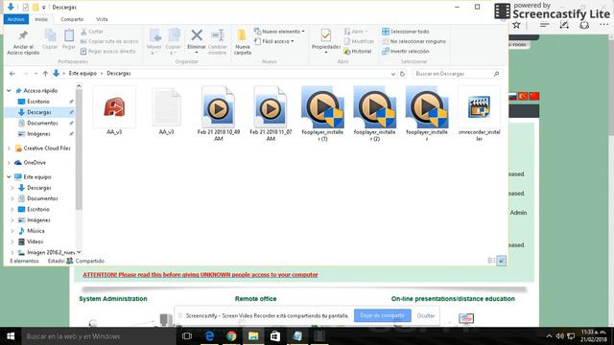Expand Creative Cloud Files node
This screenshot has height=345, width=614.
click(9, 149)
